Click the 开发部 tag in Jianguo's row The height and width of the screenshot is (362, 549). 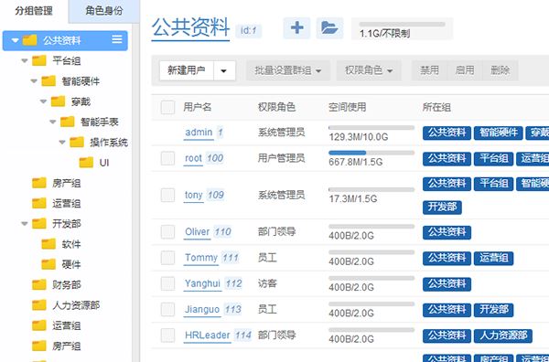point(493,309)
